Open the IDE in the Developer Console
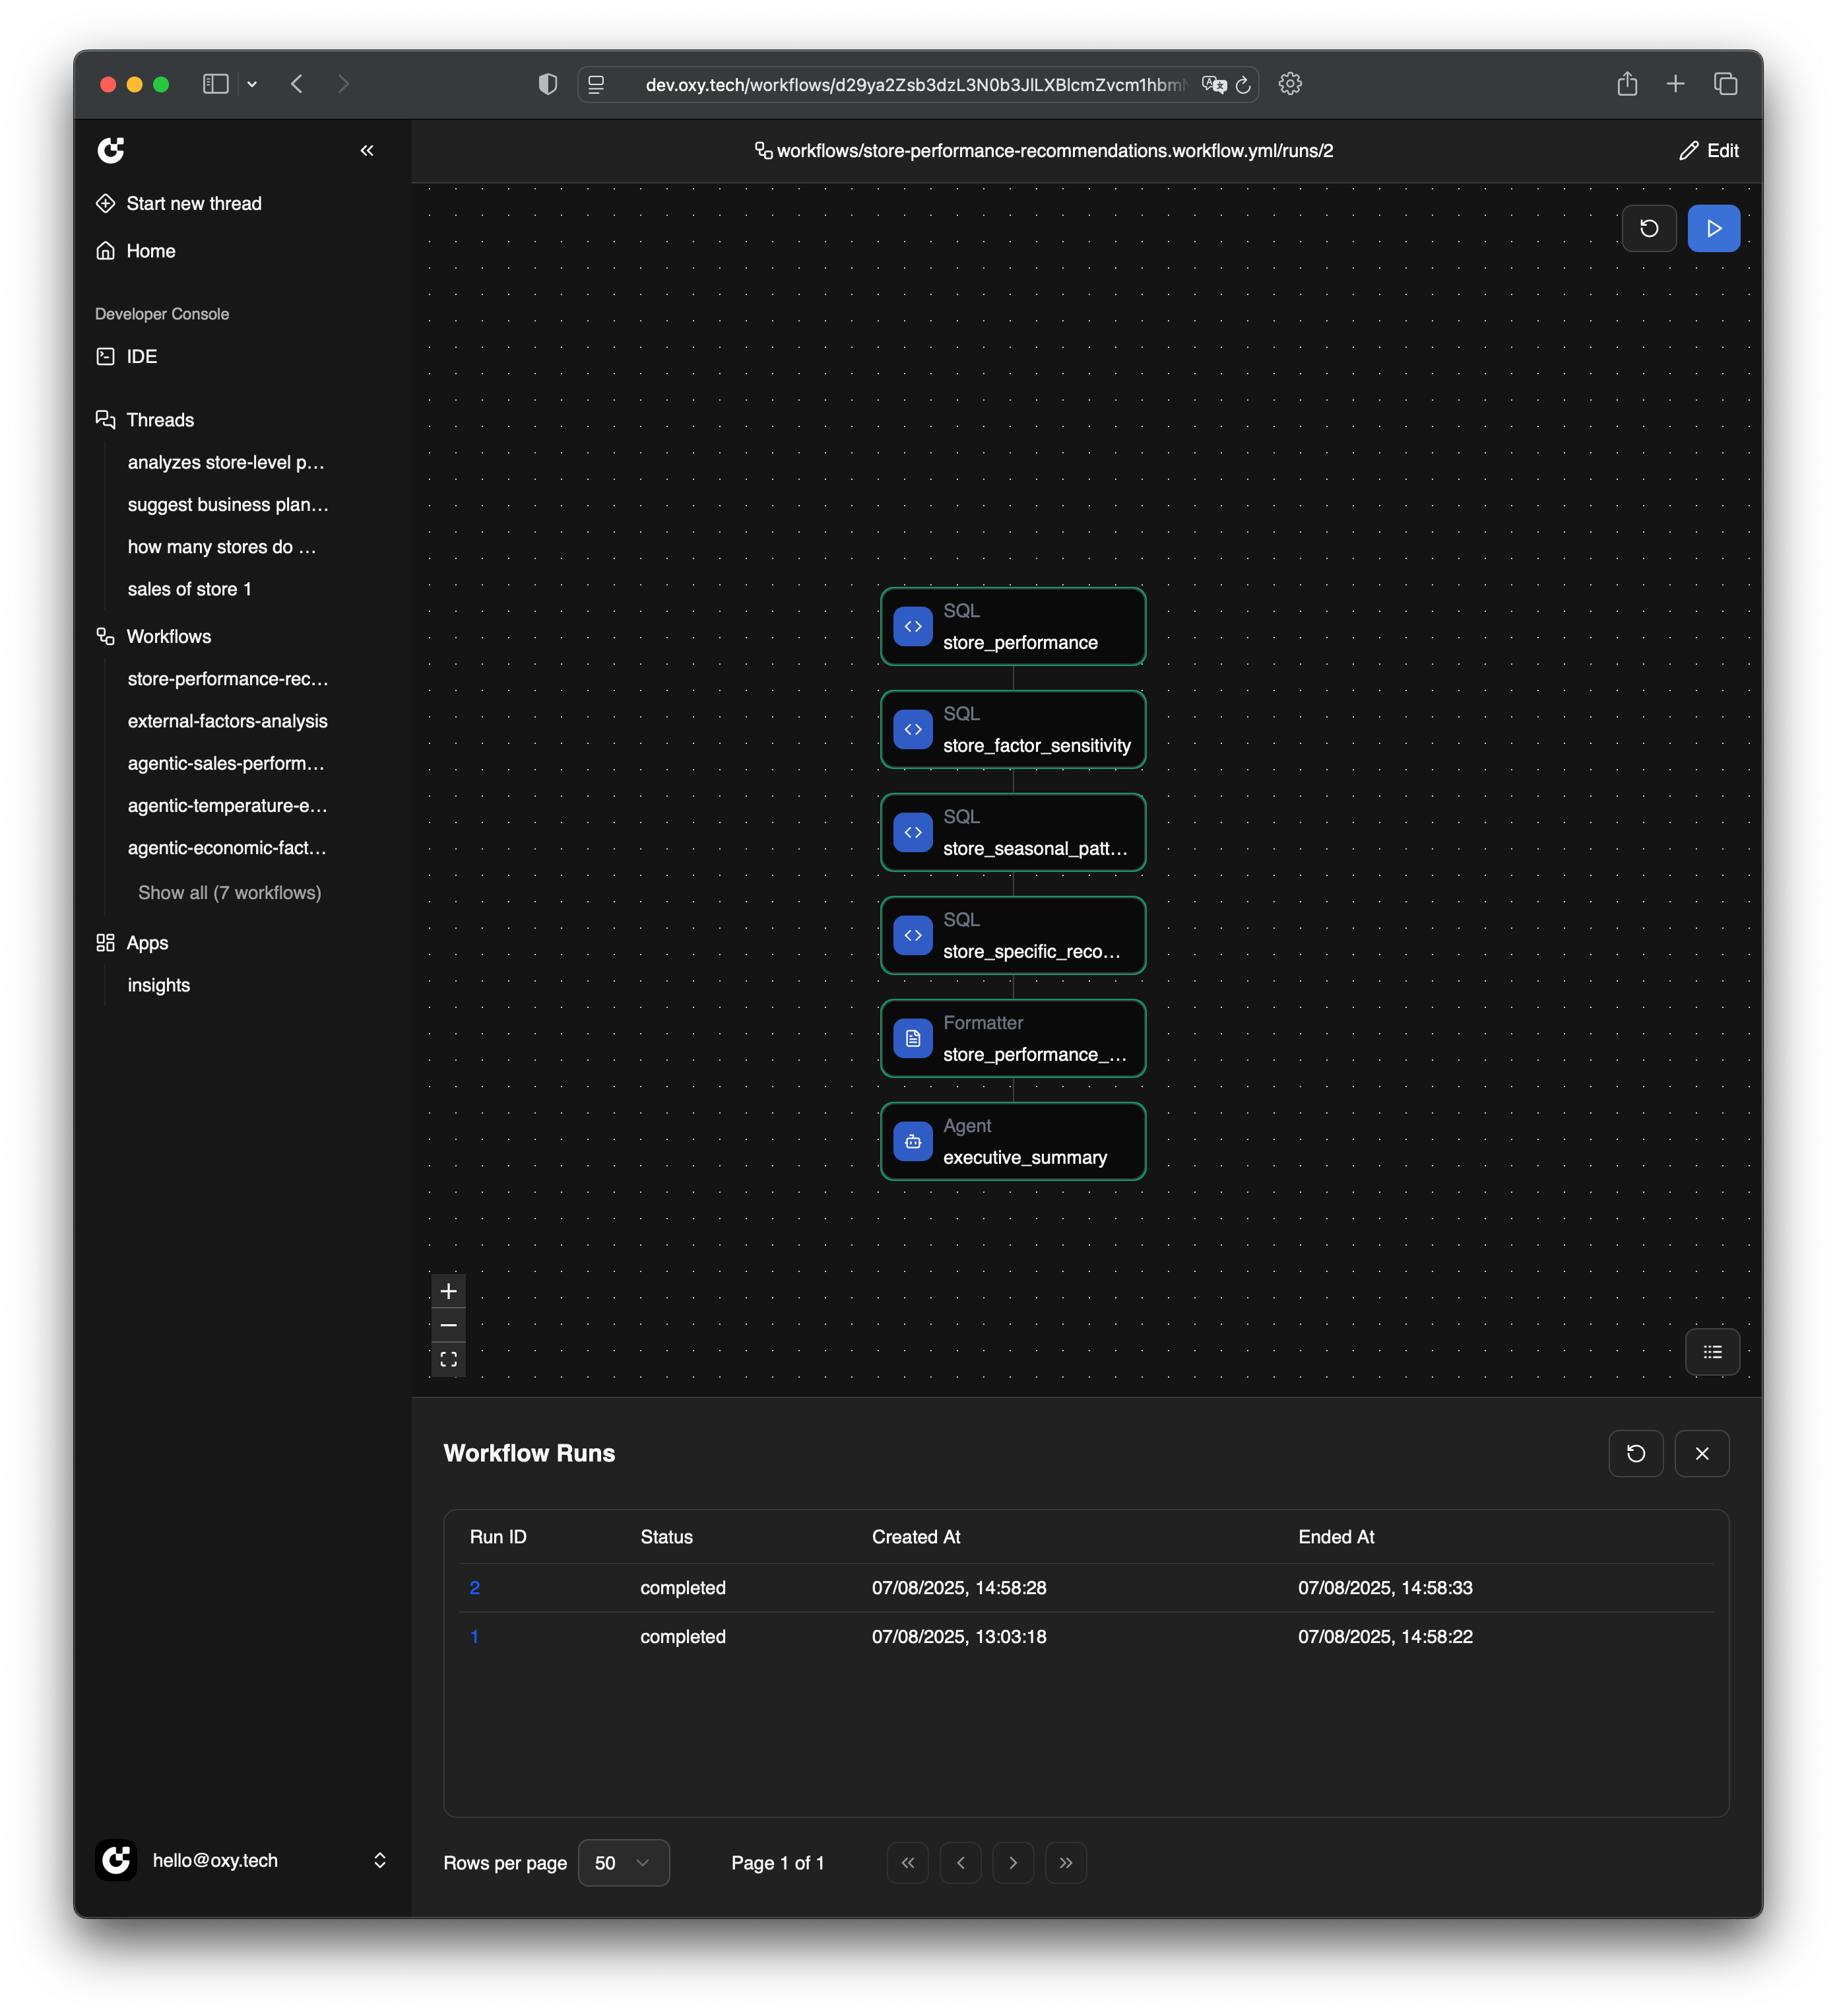This screenshot has width=1837, height=2016. 141,357
